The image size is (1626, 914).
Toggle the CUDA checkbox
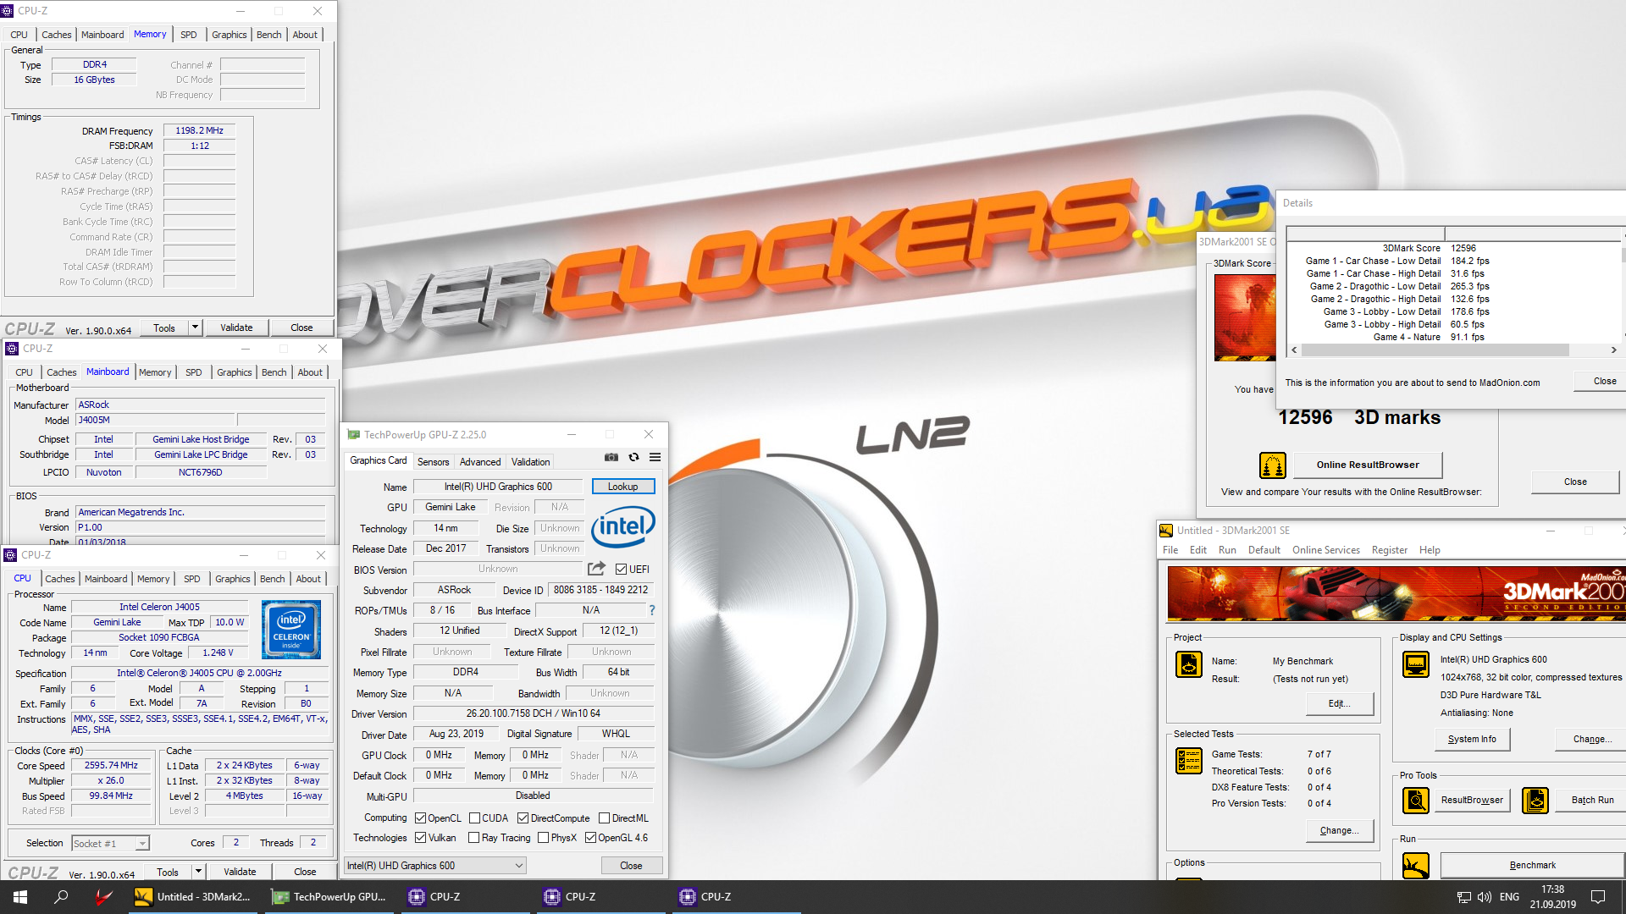coord(474,818)
